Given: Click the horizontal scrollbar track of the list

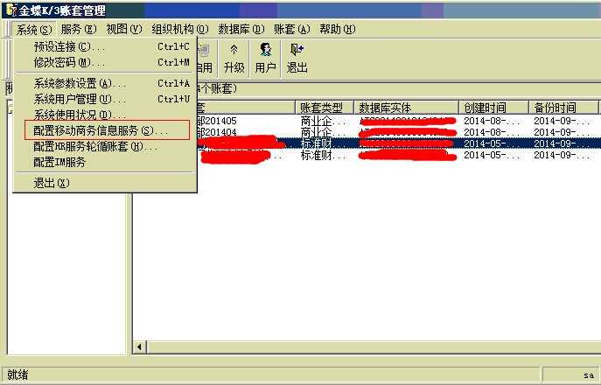Looking at the screenshot, I should (x=374, y=347).
